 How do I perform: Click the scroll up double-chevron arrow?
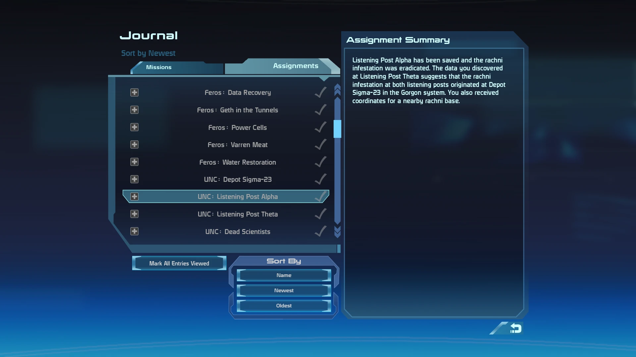(x=337, y=90)
